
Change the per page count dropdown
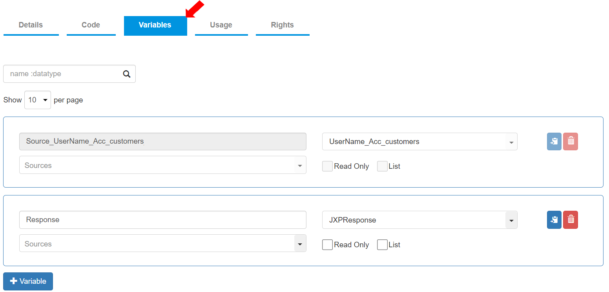pos(38,100)
